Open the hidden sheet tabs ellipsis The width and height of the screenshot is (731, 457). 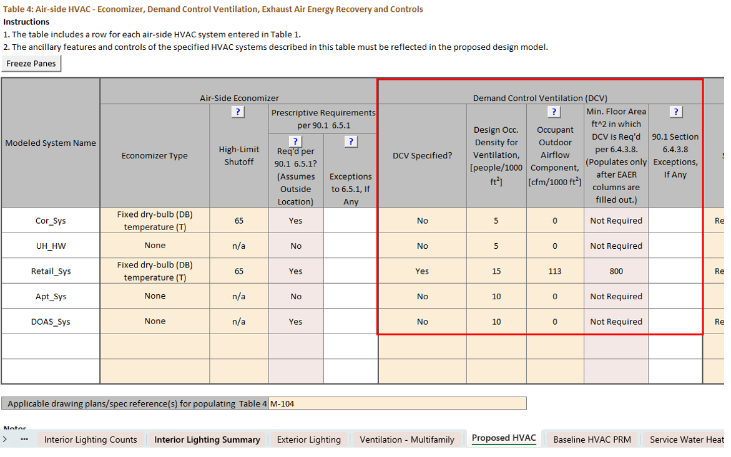24,440
